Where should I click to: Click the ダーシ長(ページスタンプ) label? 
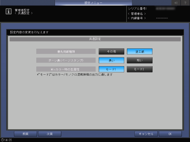[66, 60]
